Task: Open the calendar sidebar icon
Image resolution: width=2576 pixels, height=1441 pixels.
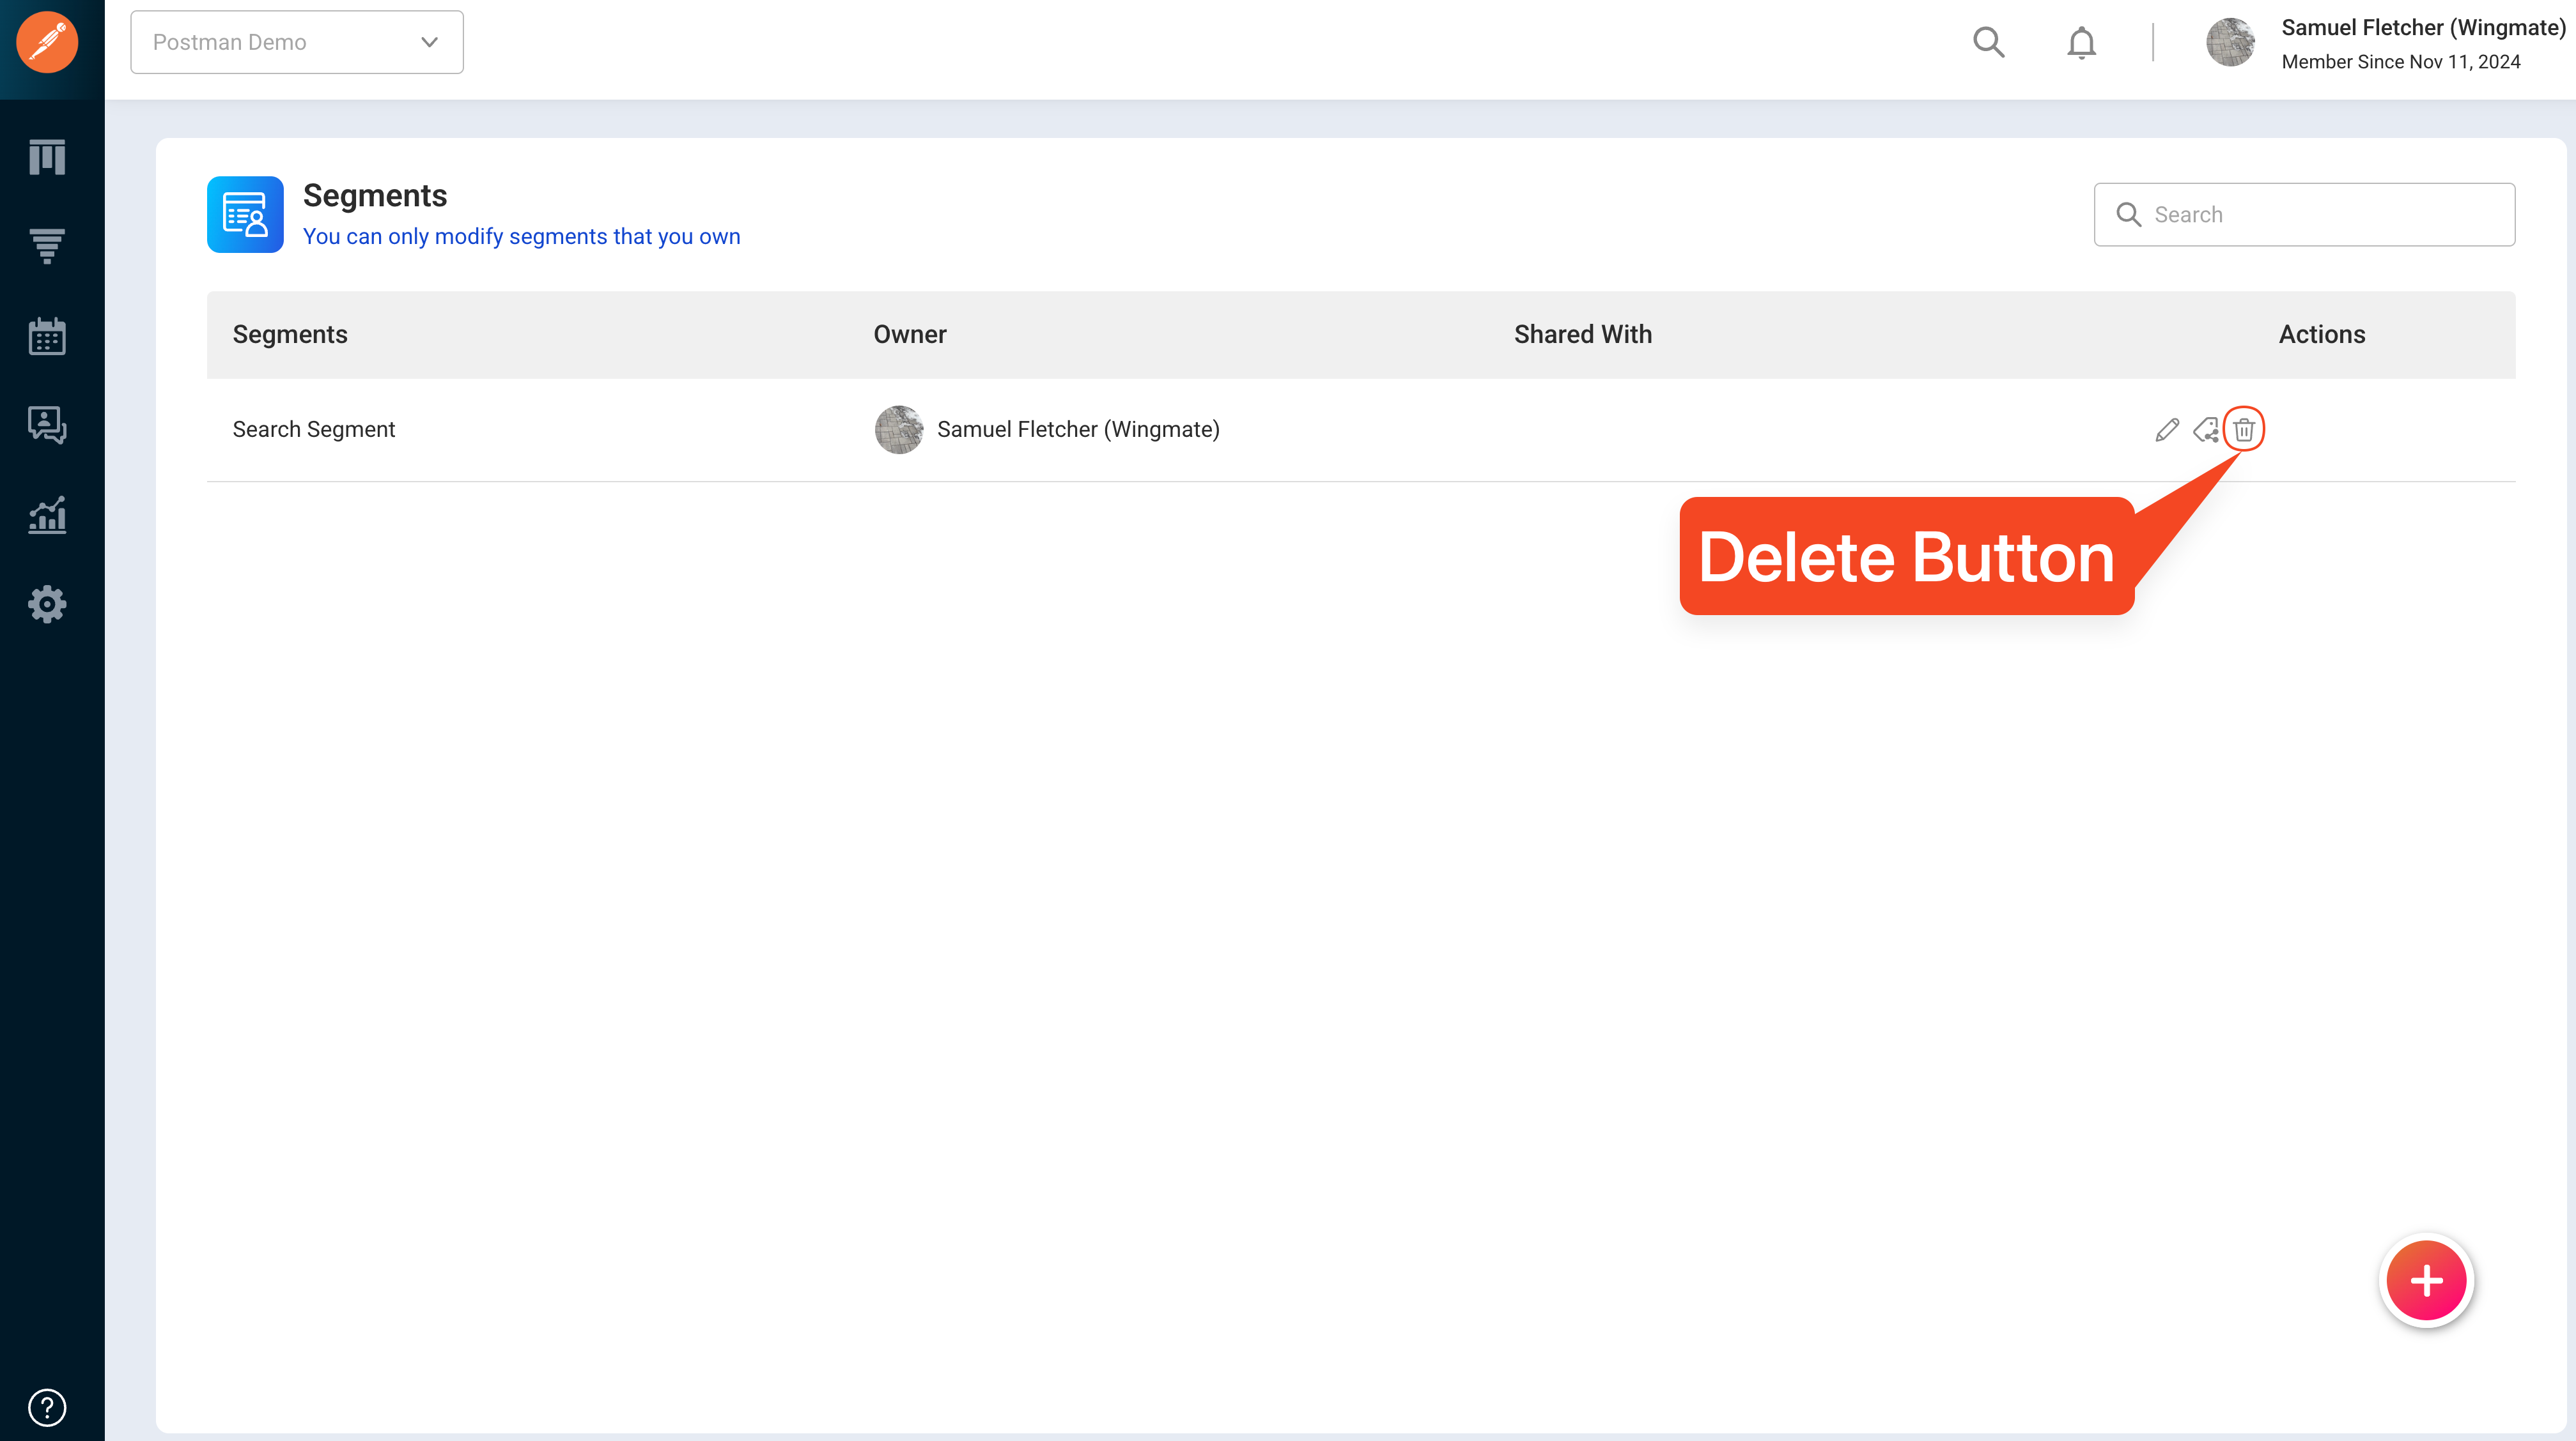Action: (x=47, y=336)
